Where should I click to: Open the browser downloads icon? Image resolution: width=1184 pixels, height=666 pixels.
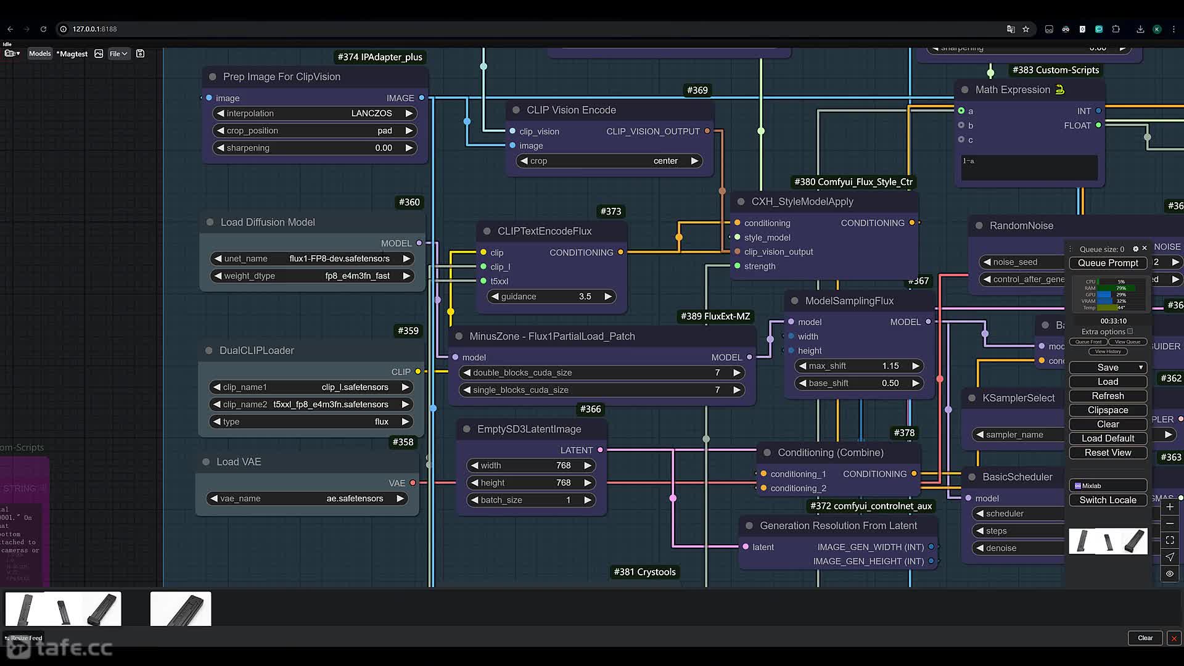click(1140, 29)
